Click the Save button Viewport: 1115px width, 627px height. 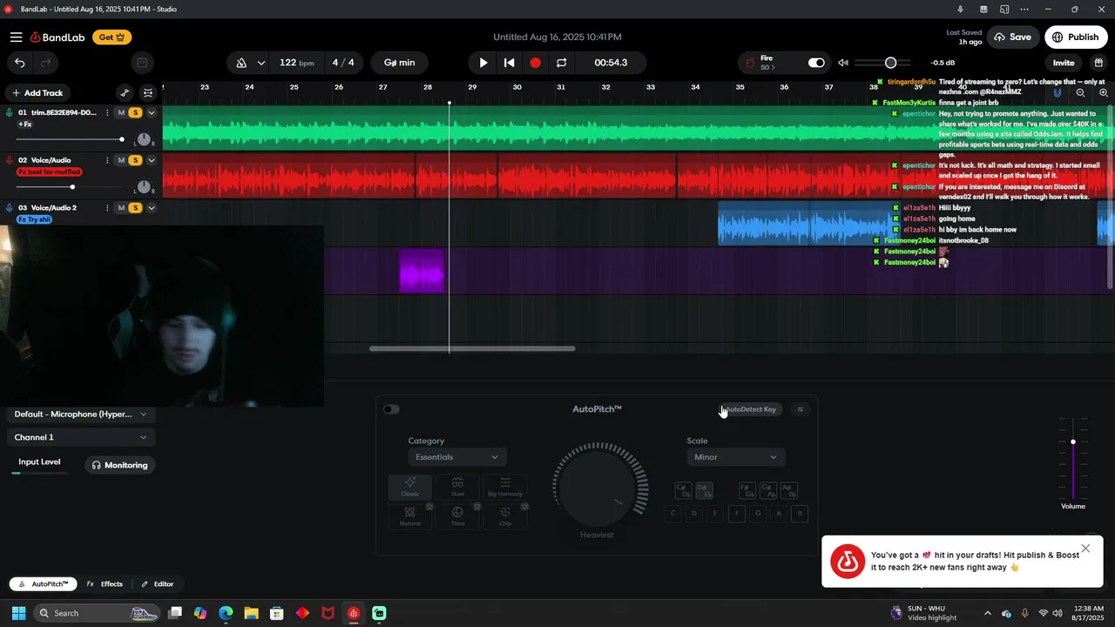pyautogui.click(x=1012, y=37)
